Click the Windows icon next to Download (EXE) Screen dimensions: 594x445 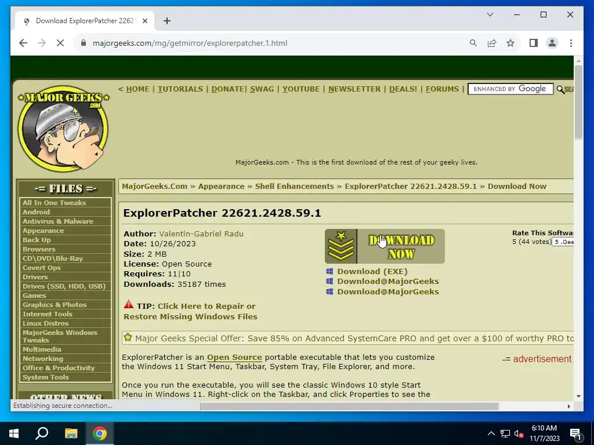pyautogui.click(x=329, y=271)
